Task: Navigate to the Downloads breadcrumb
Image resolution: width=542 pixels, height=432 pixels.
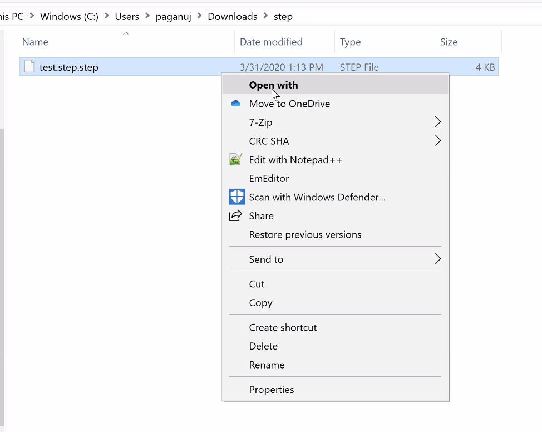Action: [233, 16]
